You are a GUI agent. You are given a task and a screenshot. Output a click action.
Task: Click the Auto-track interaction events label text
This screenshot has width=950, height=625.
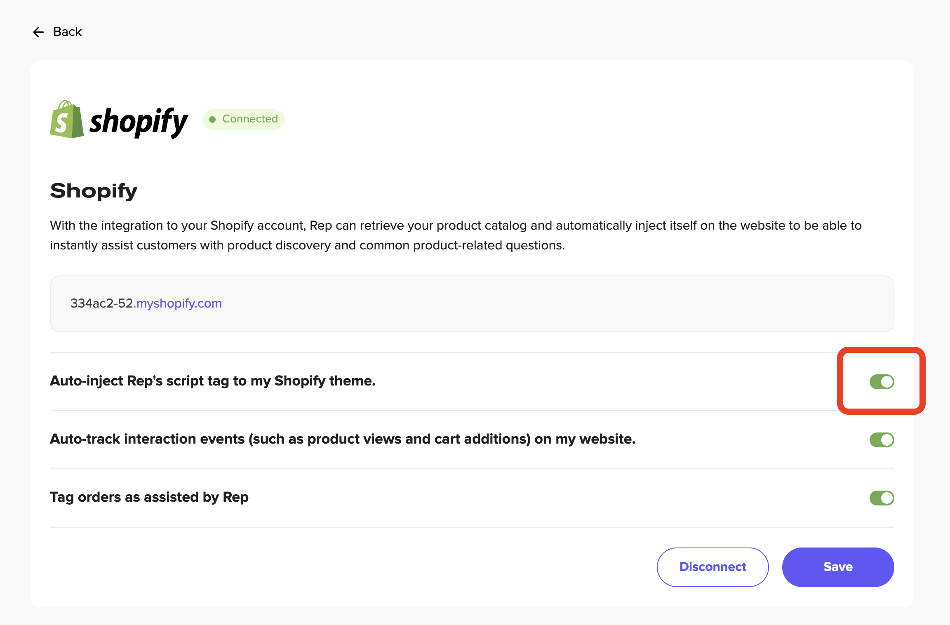(x=343, y=439)
